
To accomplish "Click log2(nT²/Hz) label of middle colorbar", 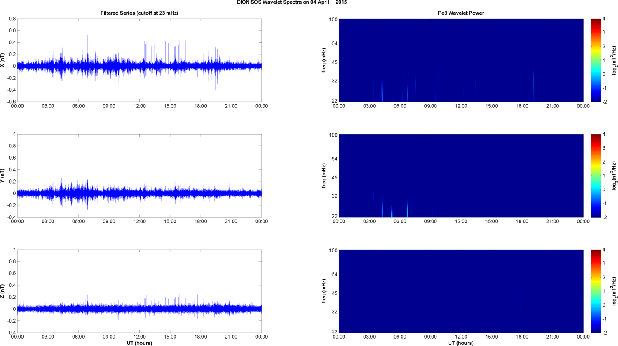I will tap(614, 175).
